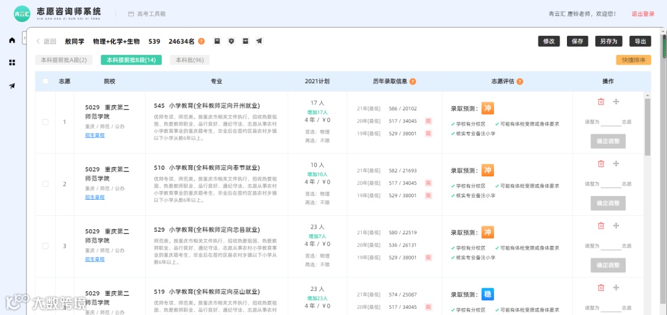Expand the sidebar with the small arrow handle
667x315 pixels.
pyautogui.click(x=24, y=38)
